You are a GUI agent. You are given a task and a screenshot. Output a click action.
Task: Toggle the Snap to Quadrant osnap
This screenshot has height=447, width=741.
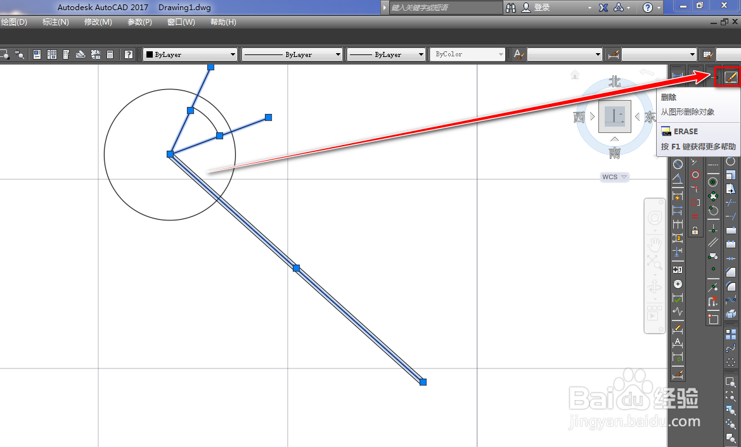(x=714, y=196)
